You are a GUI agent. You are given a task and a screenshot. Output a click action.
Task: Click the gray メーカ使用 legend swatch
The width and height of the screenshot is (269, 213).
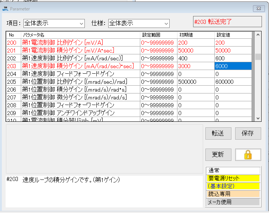[234, 202]
